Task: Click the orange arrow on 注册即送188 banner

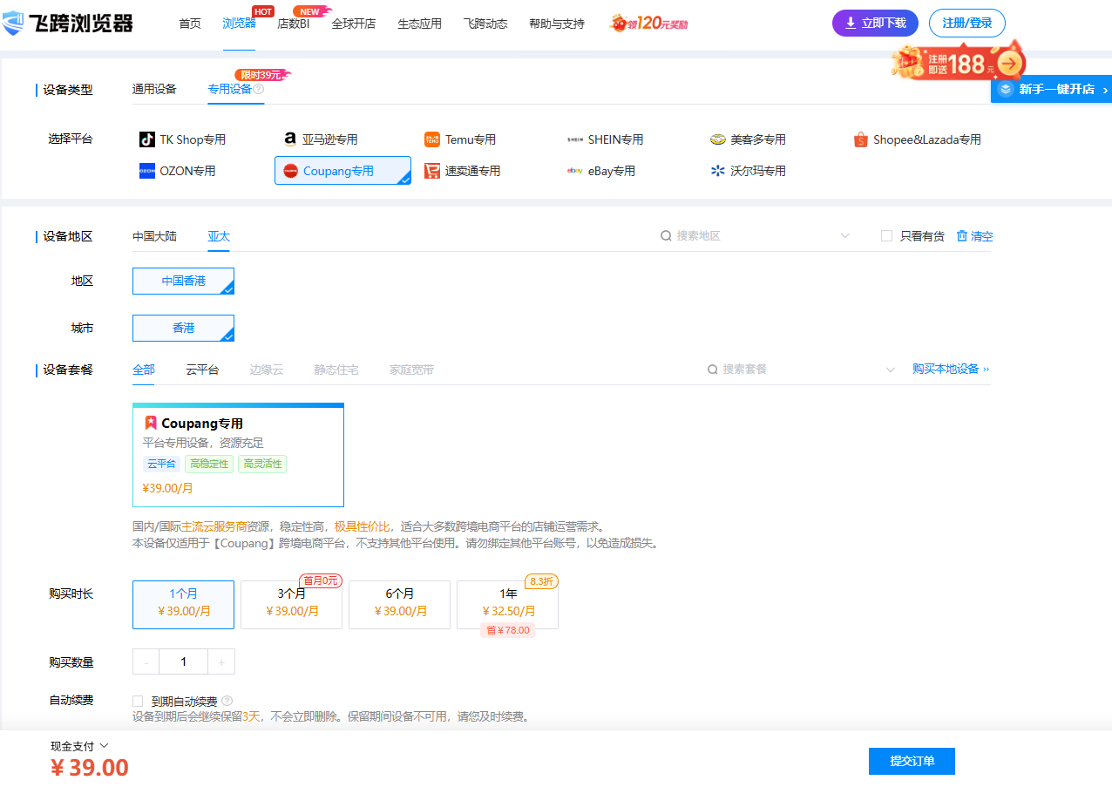Action: (x=1010, y=63)
